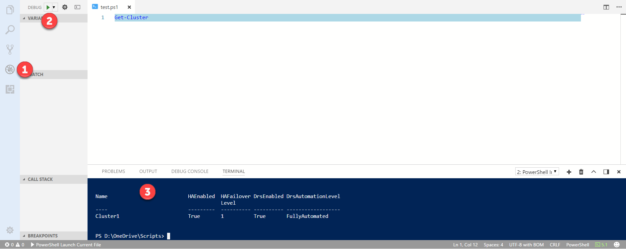The height and width of the screenshot is (249, 626).
Task: Open debug configuration dropdown arrow
Action: point(54,7)
